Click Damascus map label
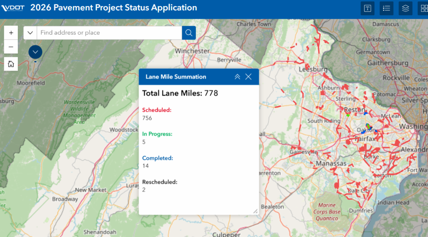This screenshot has width=428, height=237. 386,24
